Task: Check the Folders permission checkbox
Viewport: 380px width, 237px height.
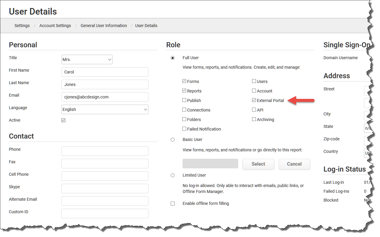Action: click(x=184, y=119)
